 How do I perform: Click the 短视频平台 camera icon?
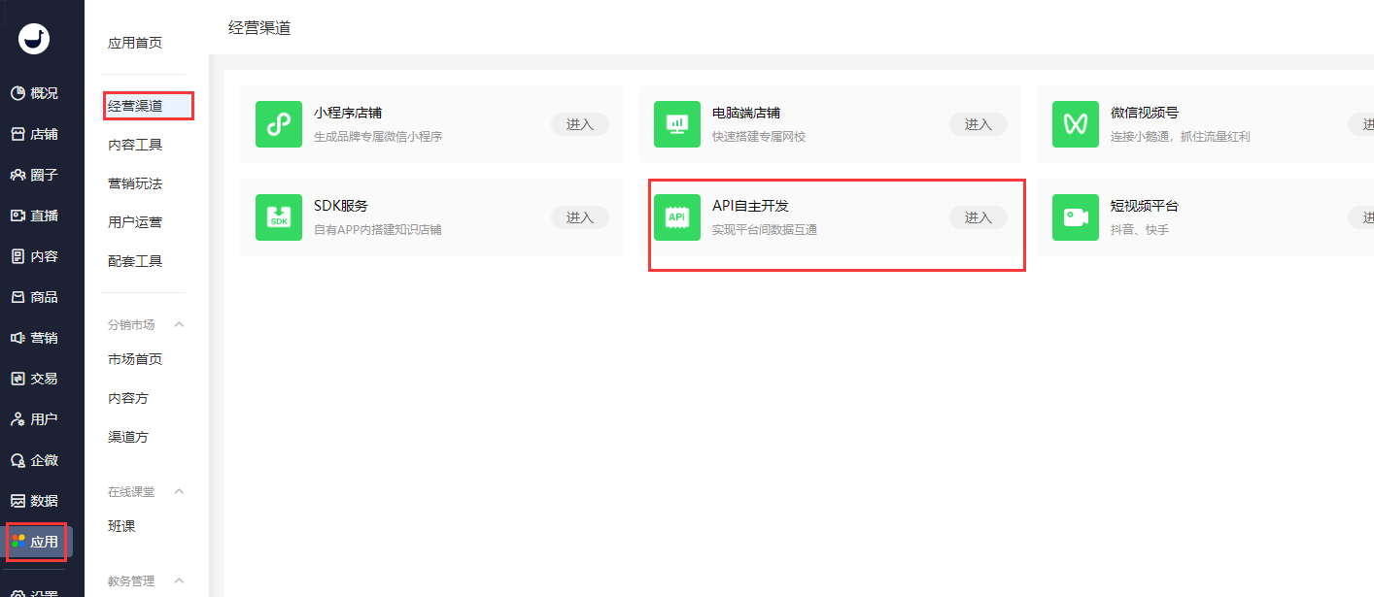1076,217
